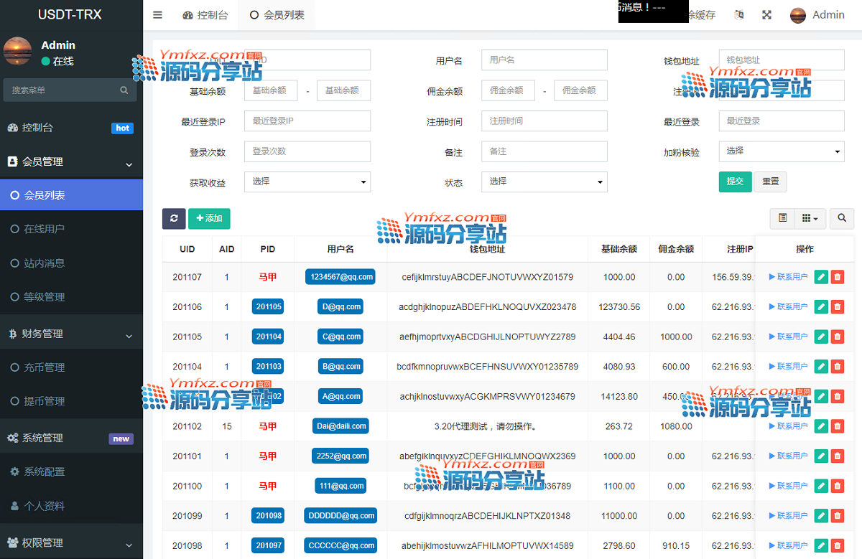The height and width of the screenshot is (559, 862).
Task: Toggle the card view icon above table
Action: click(x=782, y=218)
